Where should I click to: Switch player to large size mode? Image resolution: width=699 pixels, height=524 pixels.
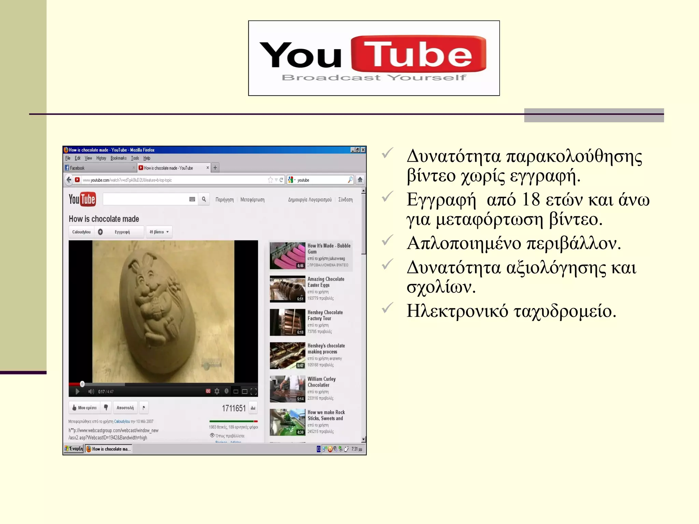pos(245,392)
